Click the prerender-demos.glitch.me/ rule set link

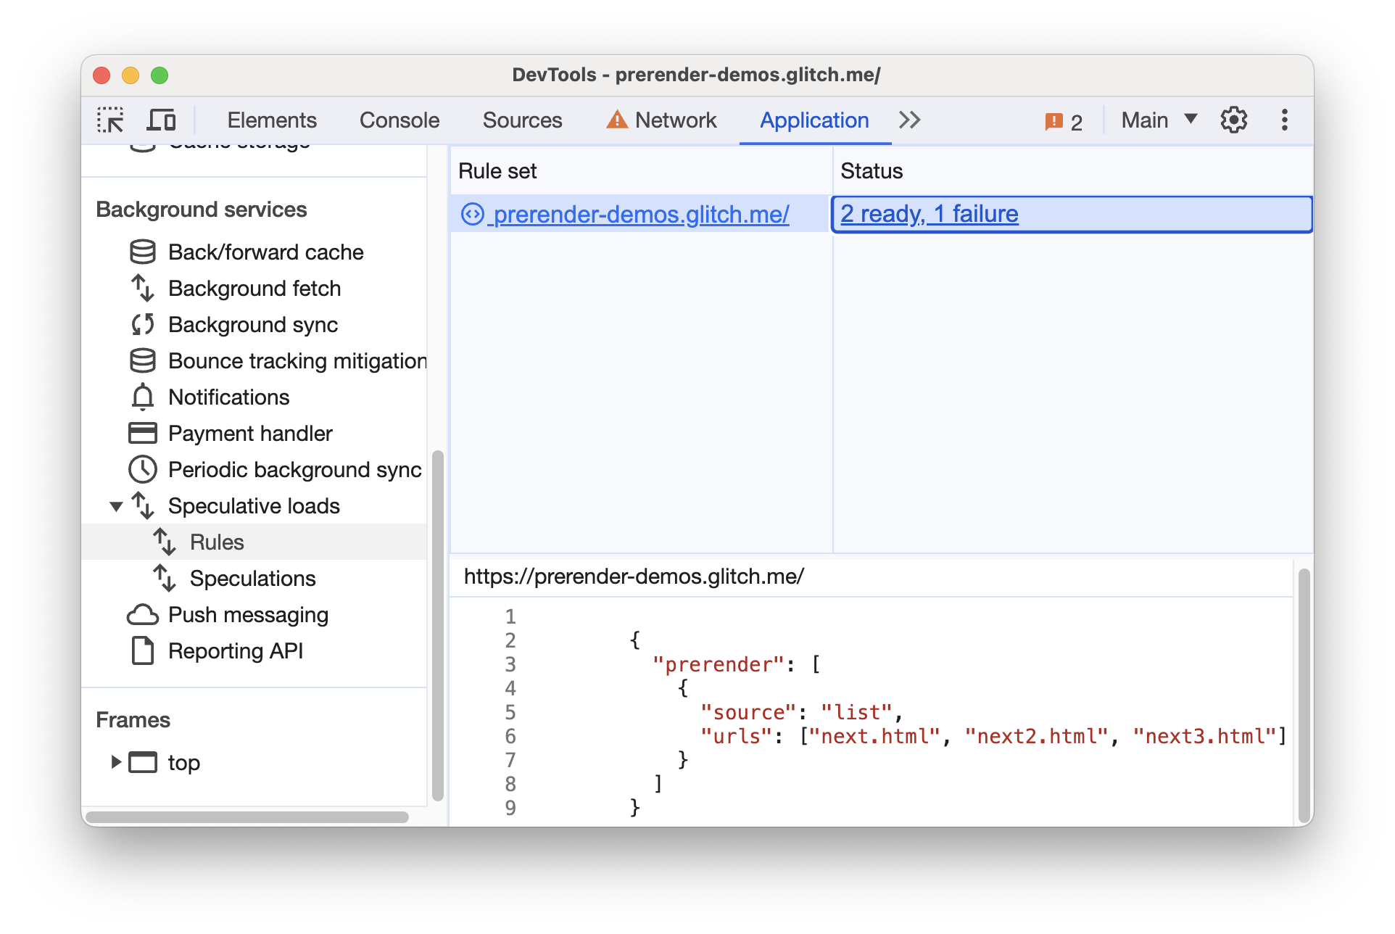click(x=641, y=215)
